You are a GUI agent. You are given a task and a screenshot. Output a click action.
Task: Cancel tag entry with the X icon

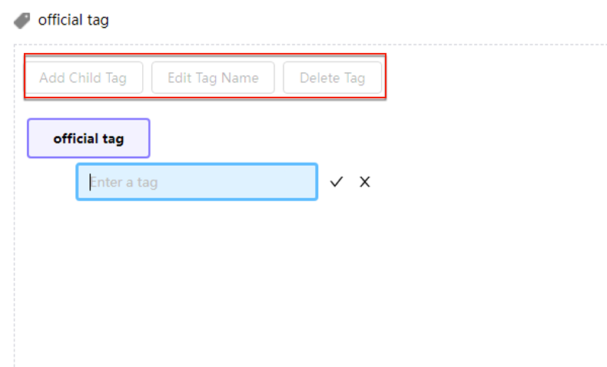tap(365, 182)
